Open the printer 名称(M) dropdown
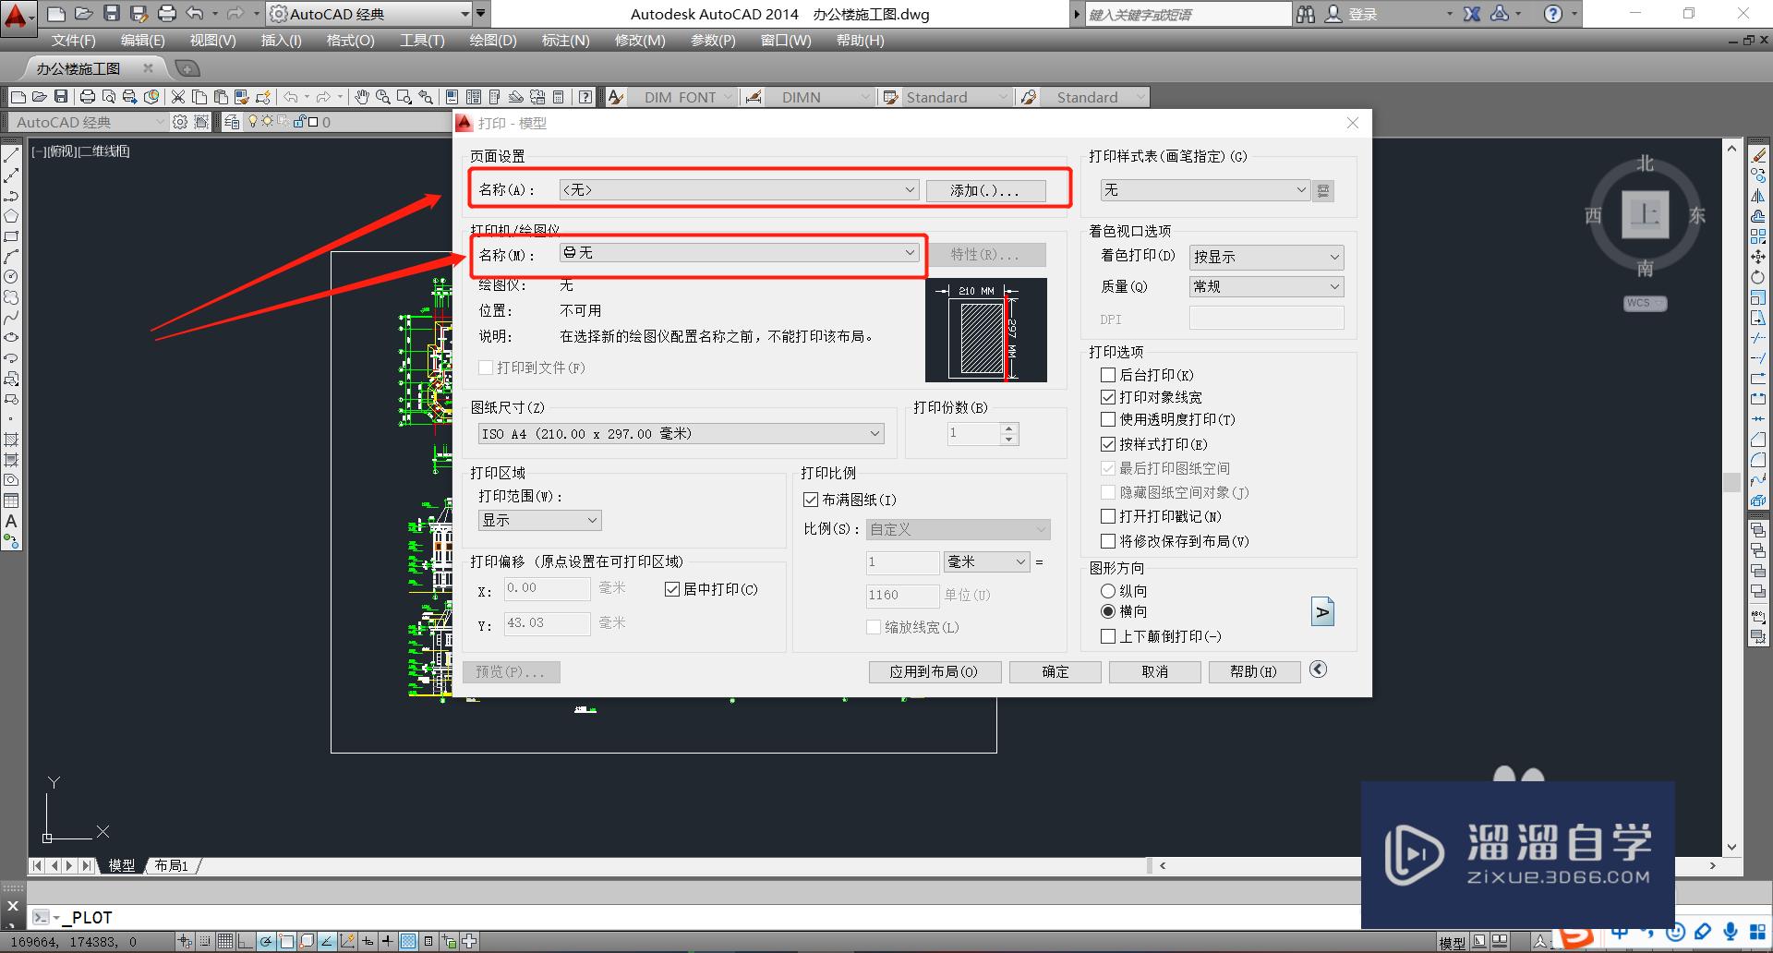Viewport: 1773px width, 953px height. [x=739, y=252]
